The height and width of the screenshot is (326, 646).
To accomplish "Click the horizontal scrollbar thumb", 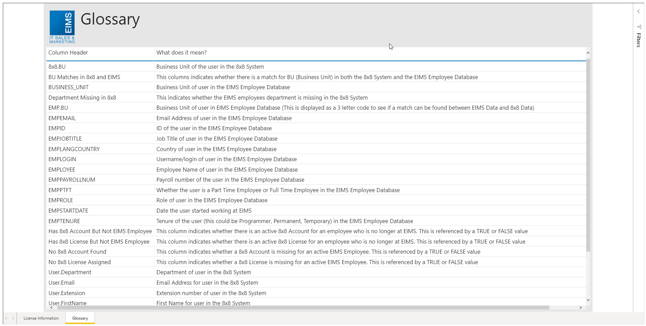I will (x=303, y=307).
